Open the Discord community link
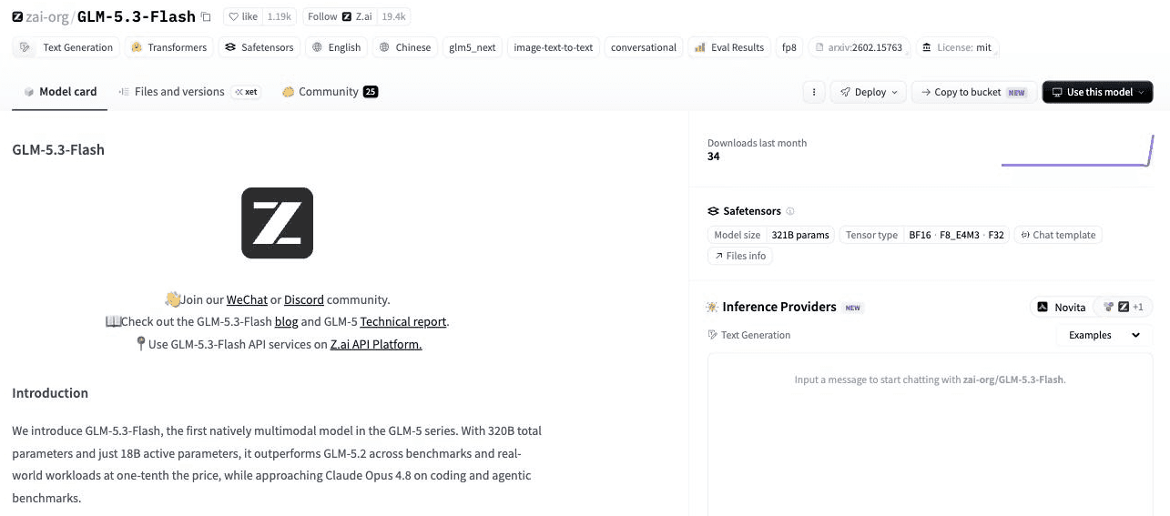Viewport: 1170px width, 516px height. pyautogui.click(x=303, y=299)
